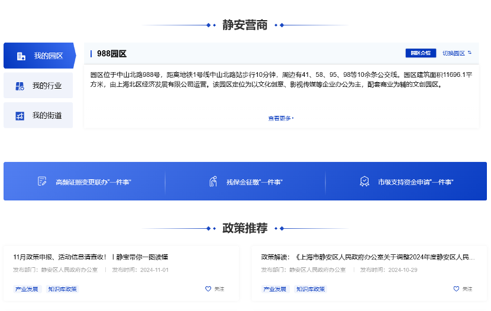The height and width of the screenshot is (311, 491).
Task: Open 残保金征缴"一件事" service link
Action: [x=254, y=182]
